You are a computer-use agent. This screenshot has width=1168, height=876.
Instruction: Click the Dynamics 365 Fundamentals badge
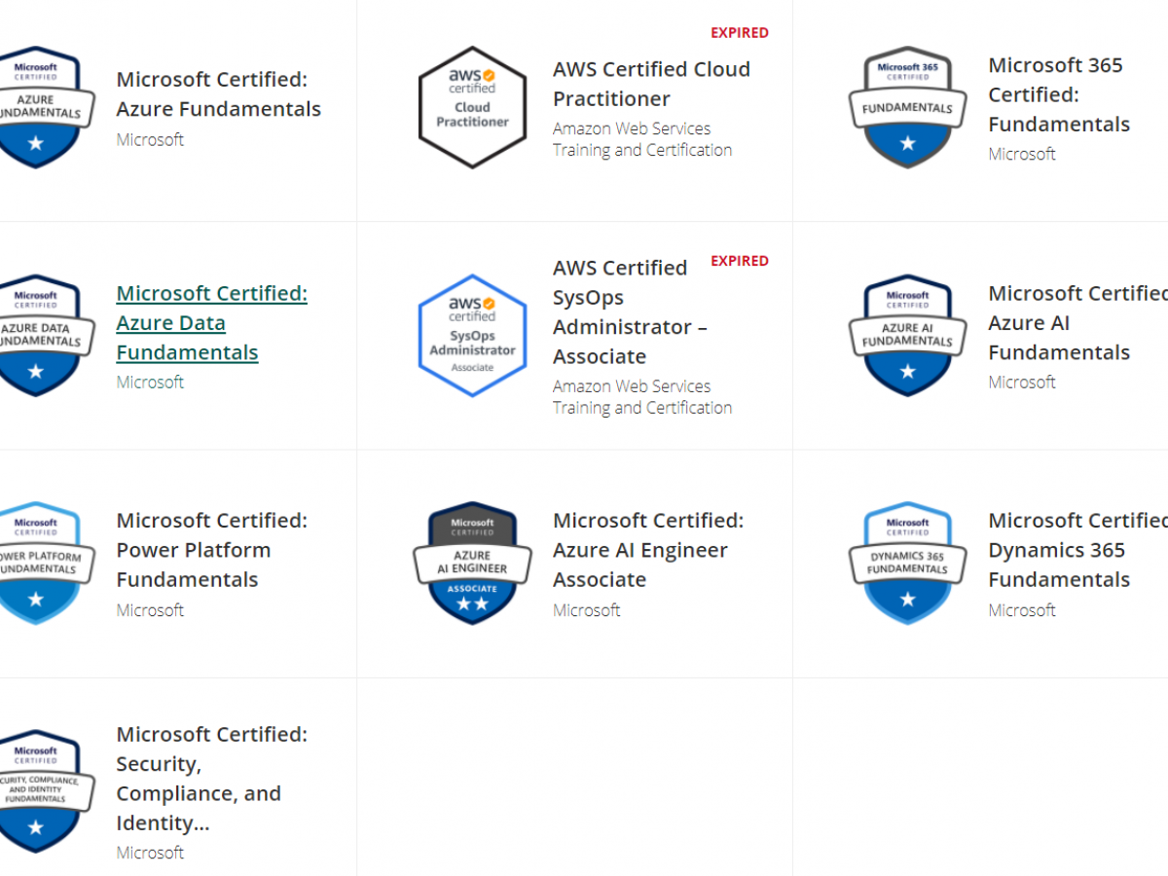(907, 563)
